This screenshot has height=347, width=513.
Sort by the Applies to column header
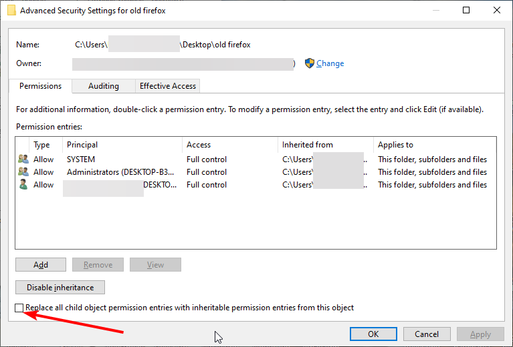pos(435,145)
